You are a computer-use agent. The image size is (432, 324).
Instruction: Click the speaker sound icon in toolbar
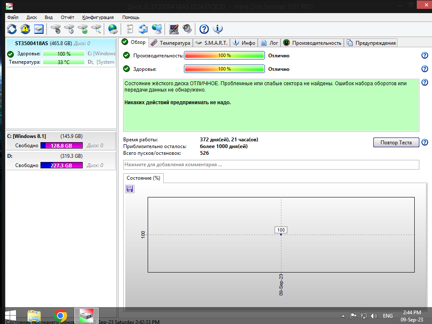click(187, 29)
